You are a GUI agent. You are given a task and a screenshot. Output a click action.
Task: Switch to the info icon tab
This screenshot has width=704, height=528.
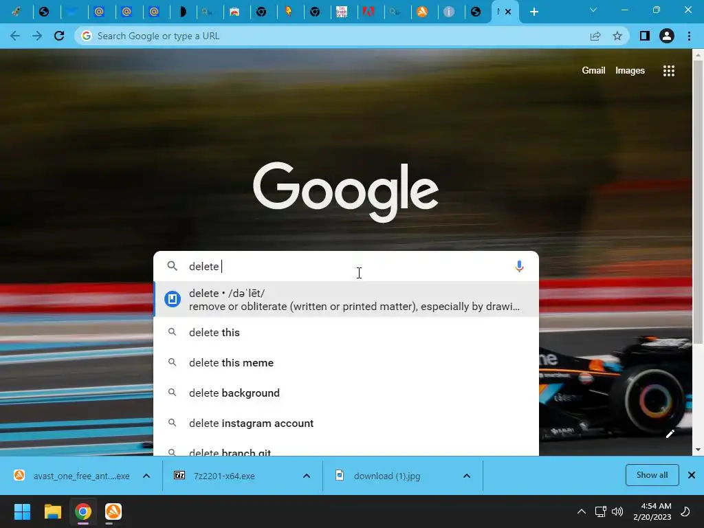449,12
